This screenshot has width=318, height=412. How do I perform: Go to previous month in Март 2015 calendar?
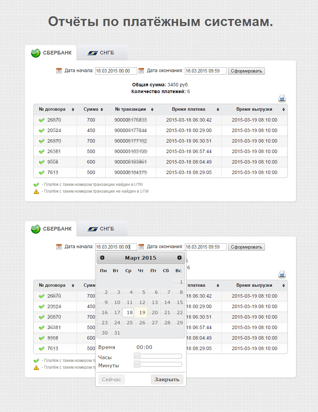pyautogui.click(x=102, y=258)
